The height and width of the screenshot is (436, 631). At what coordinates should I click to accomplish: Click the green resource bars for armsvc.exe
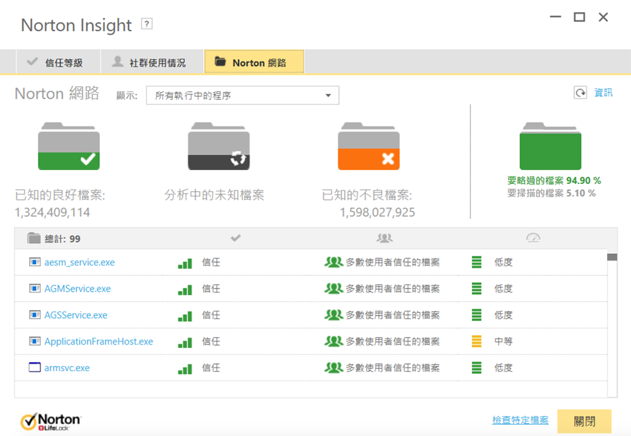tap(477, 368)
